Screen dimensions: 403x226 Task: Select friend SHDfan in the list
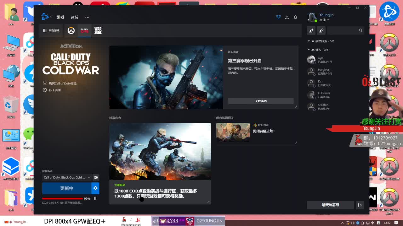tap(335, 107)
